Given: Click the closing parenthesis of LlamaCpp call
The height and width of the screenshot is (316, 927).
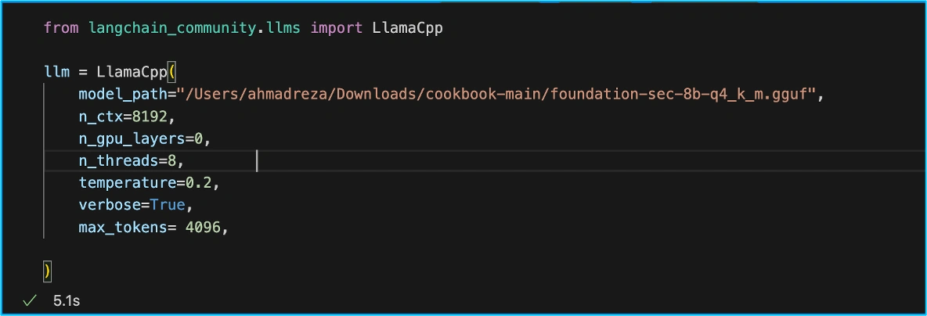Looking at the screenshot, I should point(48,271).
